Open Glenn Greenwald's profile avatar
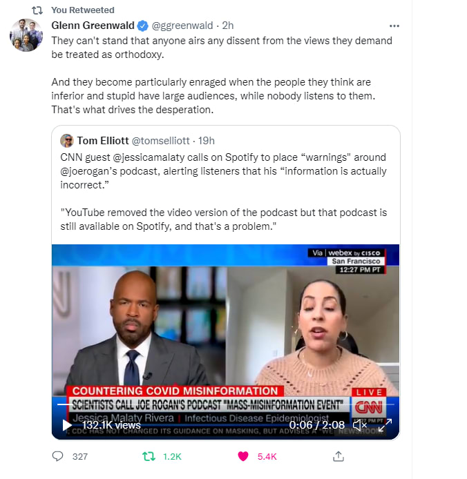467x479 pixels. (26, 35)
